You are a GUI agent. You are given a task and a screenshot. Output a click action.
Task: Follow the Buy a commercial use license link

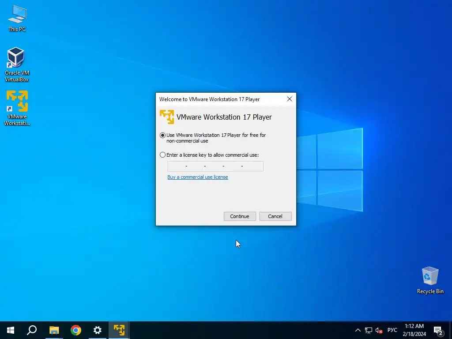point(197,177)
